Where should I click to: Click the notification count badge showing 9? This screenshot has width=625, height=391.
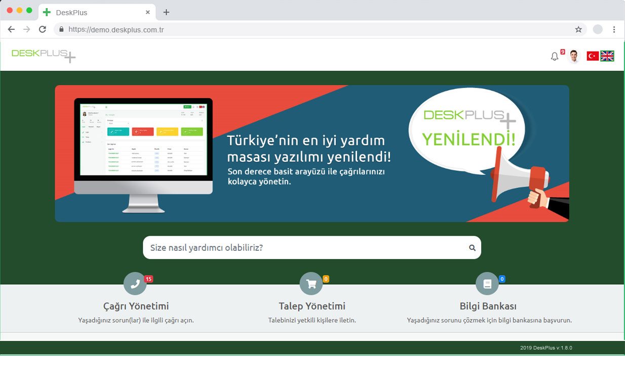click(x=562, y=51)
